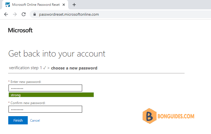Click verification step 1 breadcrumb
The width and height of the screenshot is (211, 134).
tap(27, 68)
